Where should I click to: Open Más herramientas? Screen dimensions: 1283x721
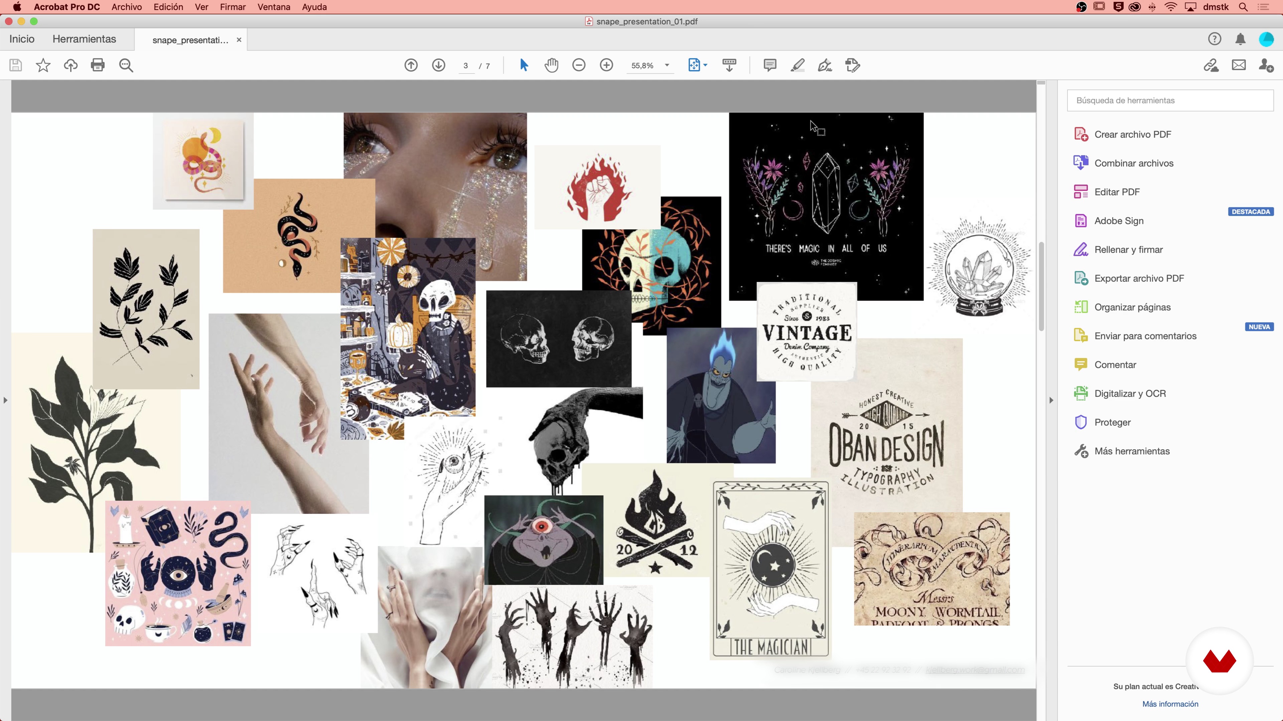[1132, 452]
